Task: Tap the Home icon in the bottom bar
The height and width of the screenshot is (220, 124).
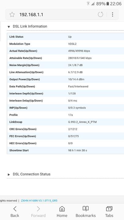Action: click(x=62, y=211)
